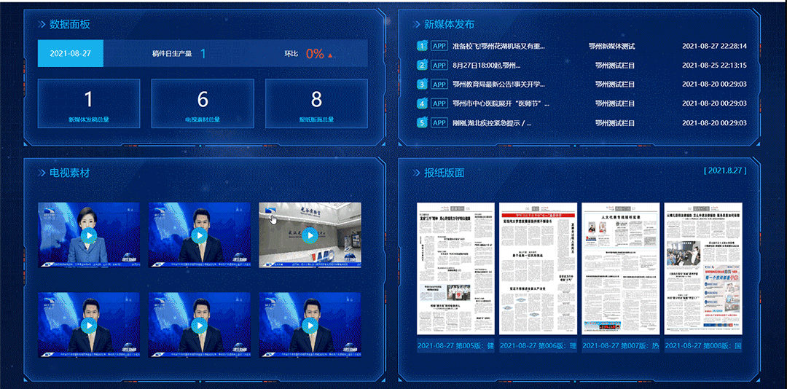Click the 鄂州新媒体测试 column name

[612, 46]
